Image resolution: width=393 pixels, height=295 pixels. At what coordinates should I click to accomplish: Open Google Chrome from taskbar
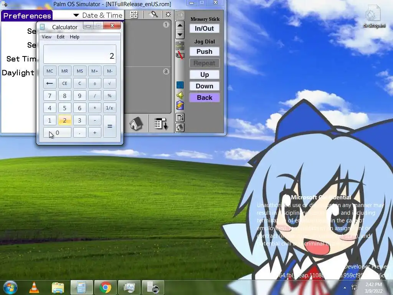click(x=106, y=287)
